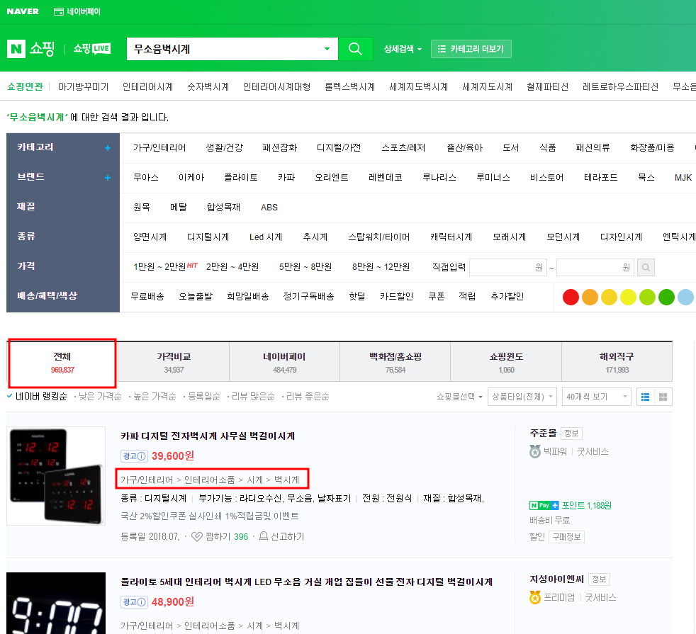Screen dimensions: 696x634
Task: Click the magnifier search button
Action: (x=355, y=49)
